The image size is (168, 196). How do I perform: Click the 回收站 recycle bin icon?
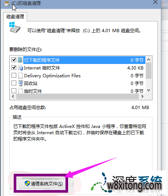tap(21, 83)
